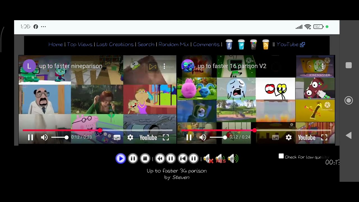The width and height of the screenshot is (359, 202).
Task: Enter fullscreen on nineparison video
Action: [166, 137]
